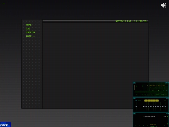The width and height of the screenshot is (169, 127).
Task: Click the equalizer preamp slider handle
Action: pos(136,106)
